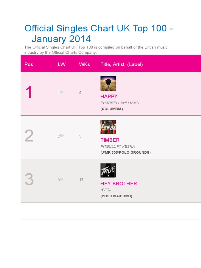Click artist name Pitbull ft Kesha
201x268 pixels.
[118, 146]
